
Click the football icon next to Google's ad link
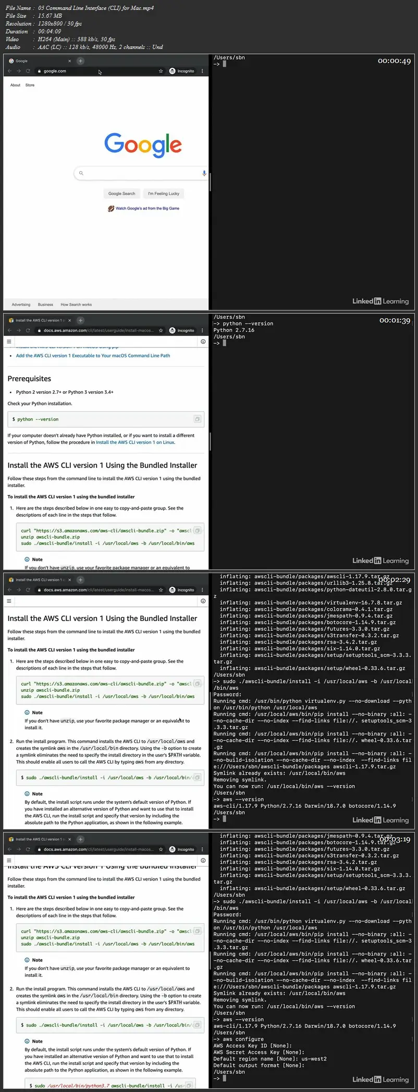111,208
